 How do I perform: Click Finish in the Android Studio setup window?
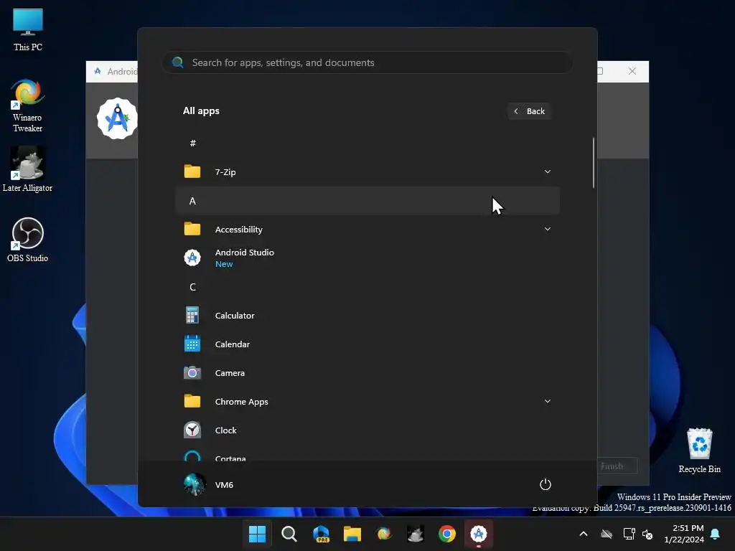pyautogui.click(x=617, y=466)
